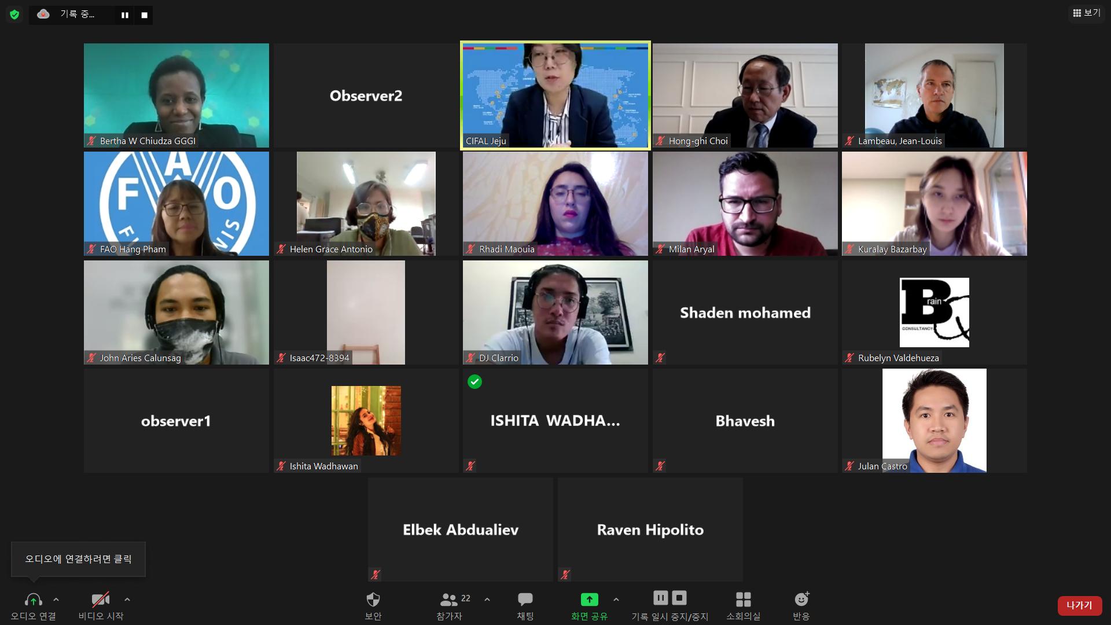Expand the video options chevron
The height and width of the screenshot is (625, 1111).
pos(127,600)
